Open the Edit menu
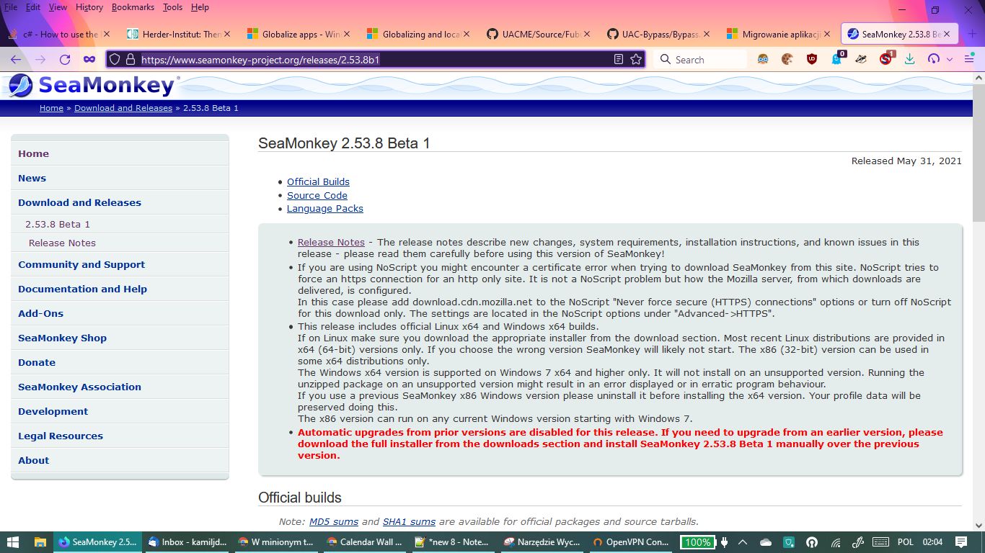Image resolution: width=985 pixels, height=553 pixels. pyautogui.click(x=33, y=7)
